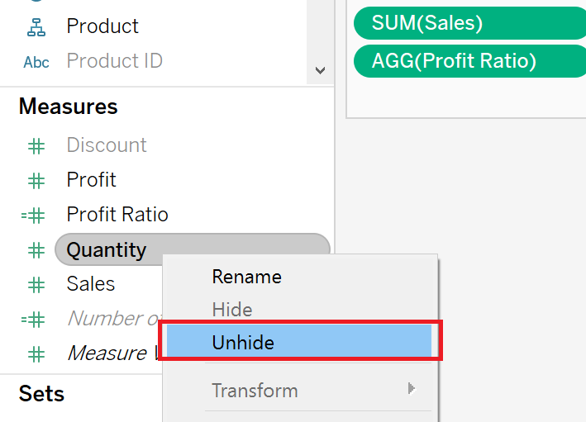The height and width of the screenshot is (422, 586).
Task: Click the number icon next to Profit
Action: [36, 181]
